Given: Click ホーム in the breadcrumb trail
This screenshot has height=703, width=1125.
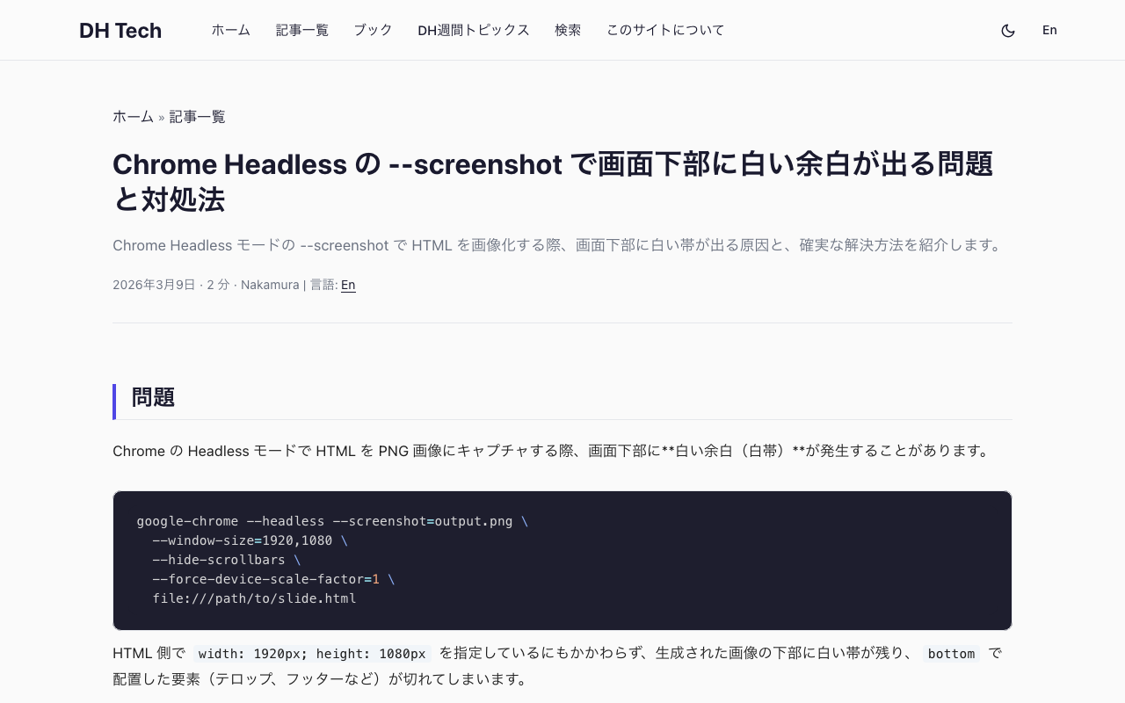Looking at the screenshot, I should coord(133,116).
